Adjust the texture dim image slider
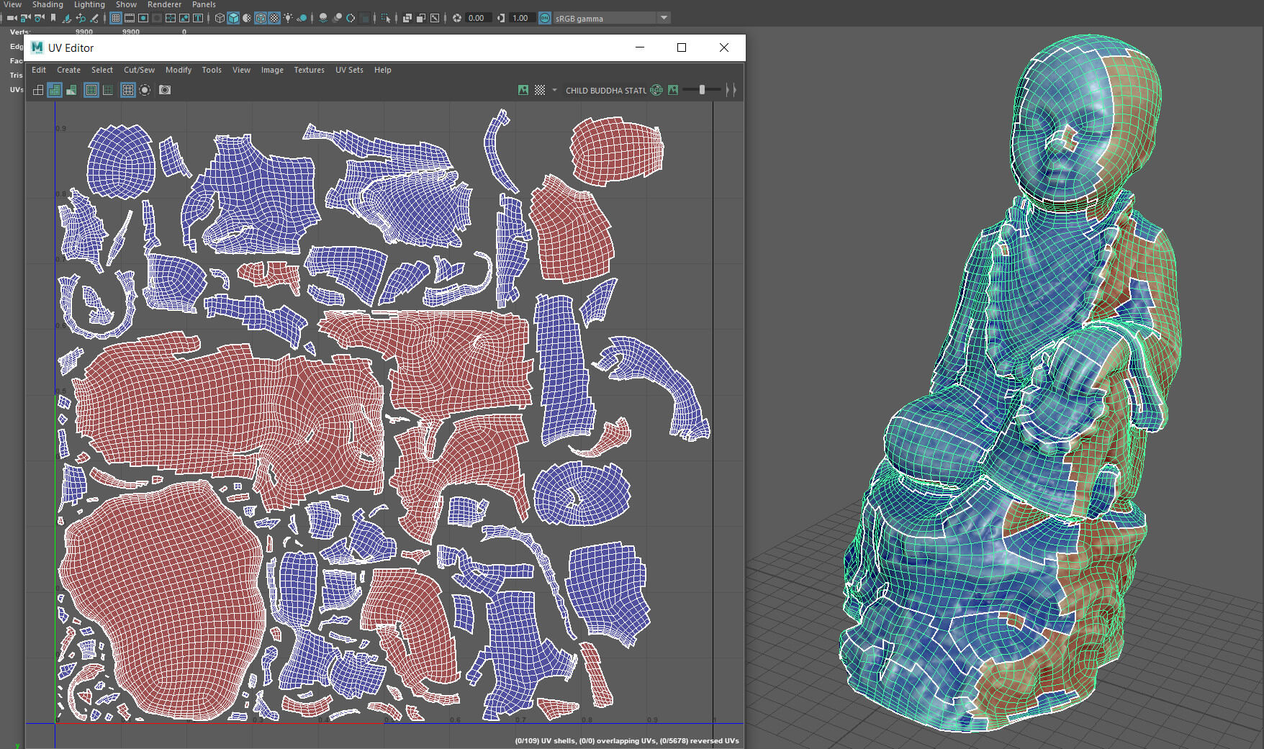Image resolution: width=1264 pixels, height=749 pixels. (702, 90)
